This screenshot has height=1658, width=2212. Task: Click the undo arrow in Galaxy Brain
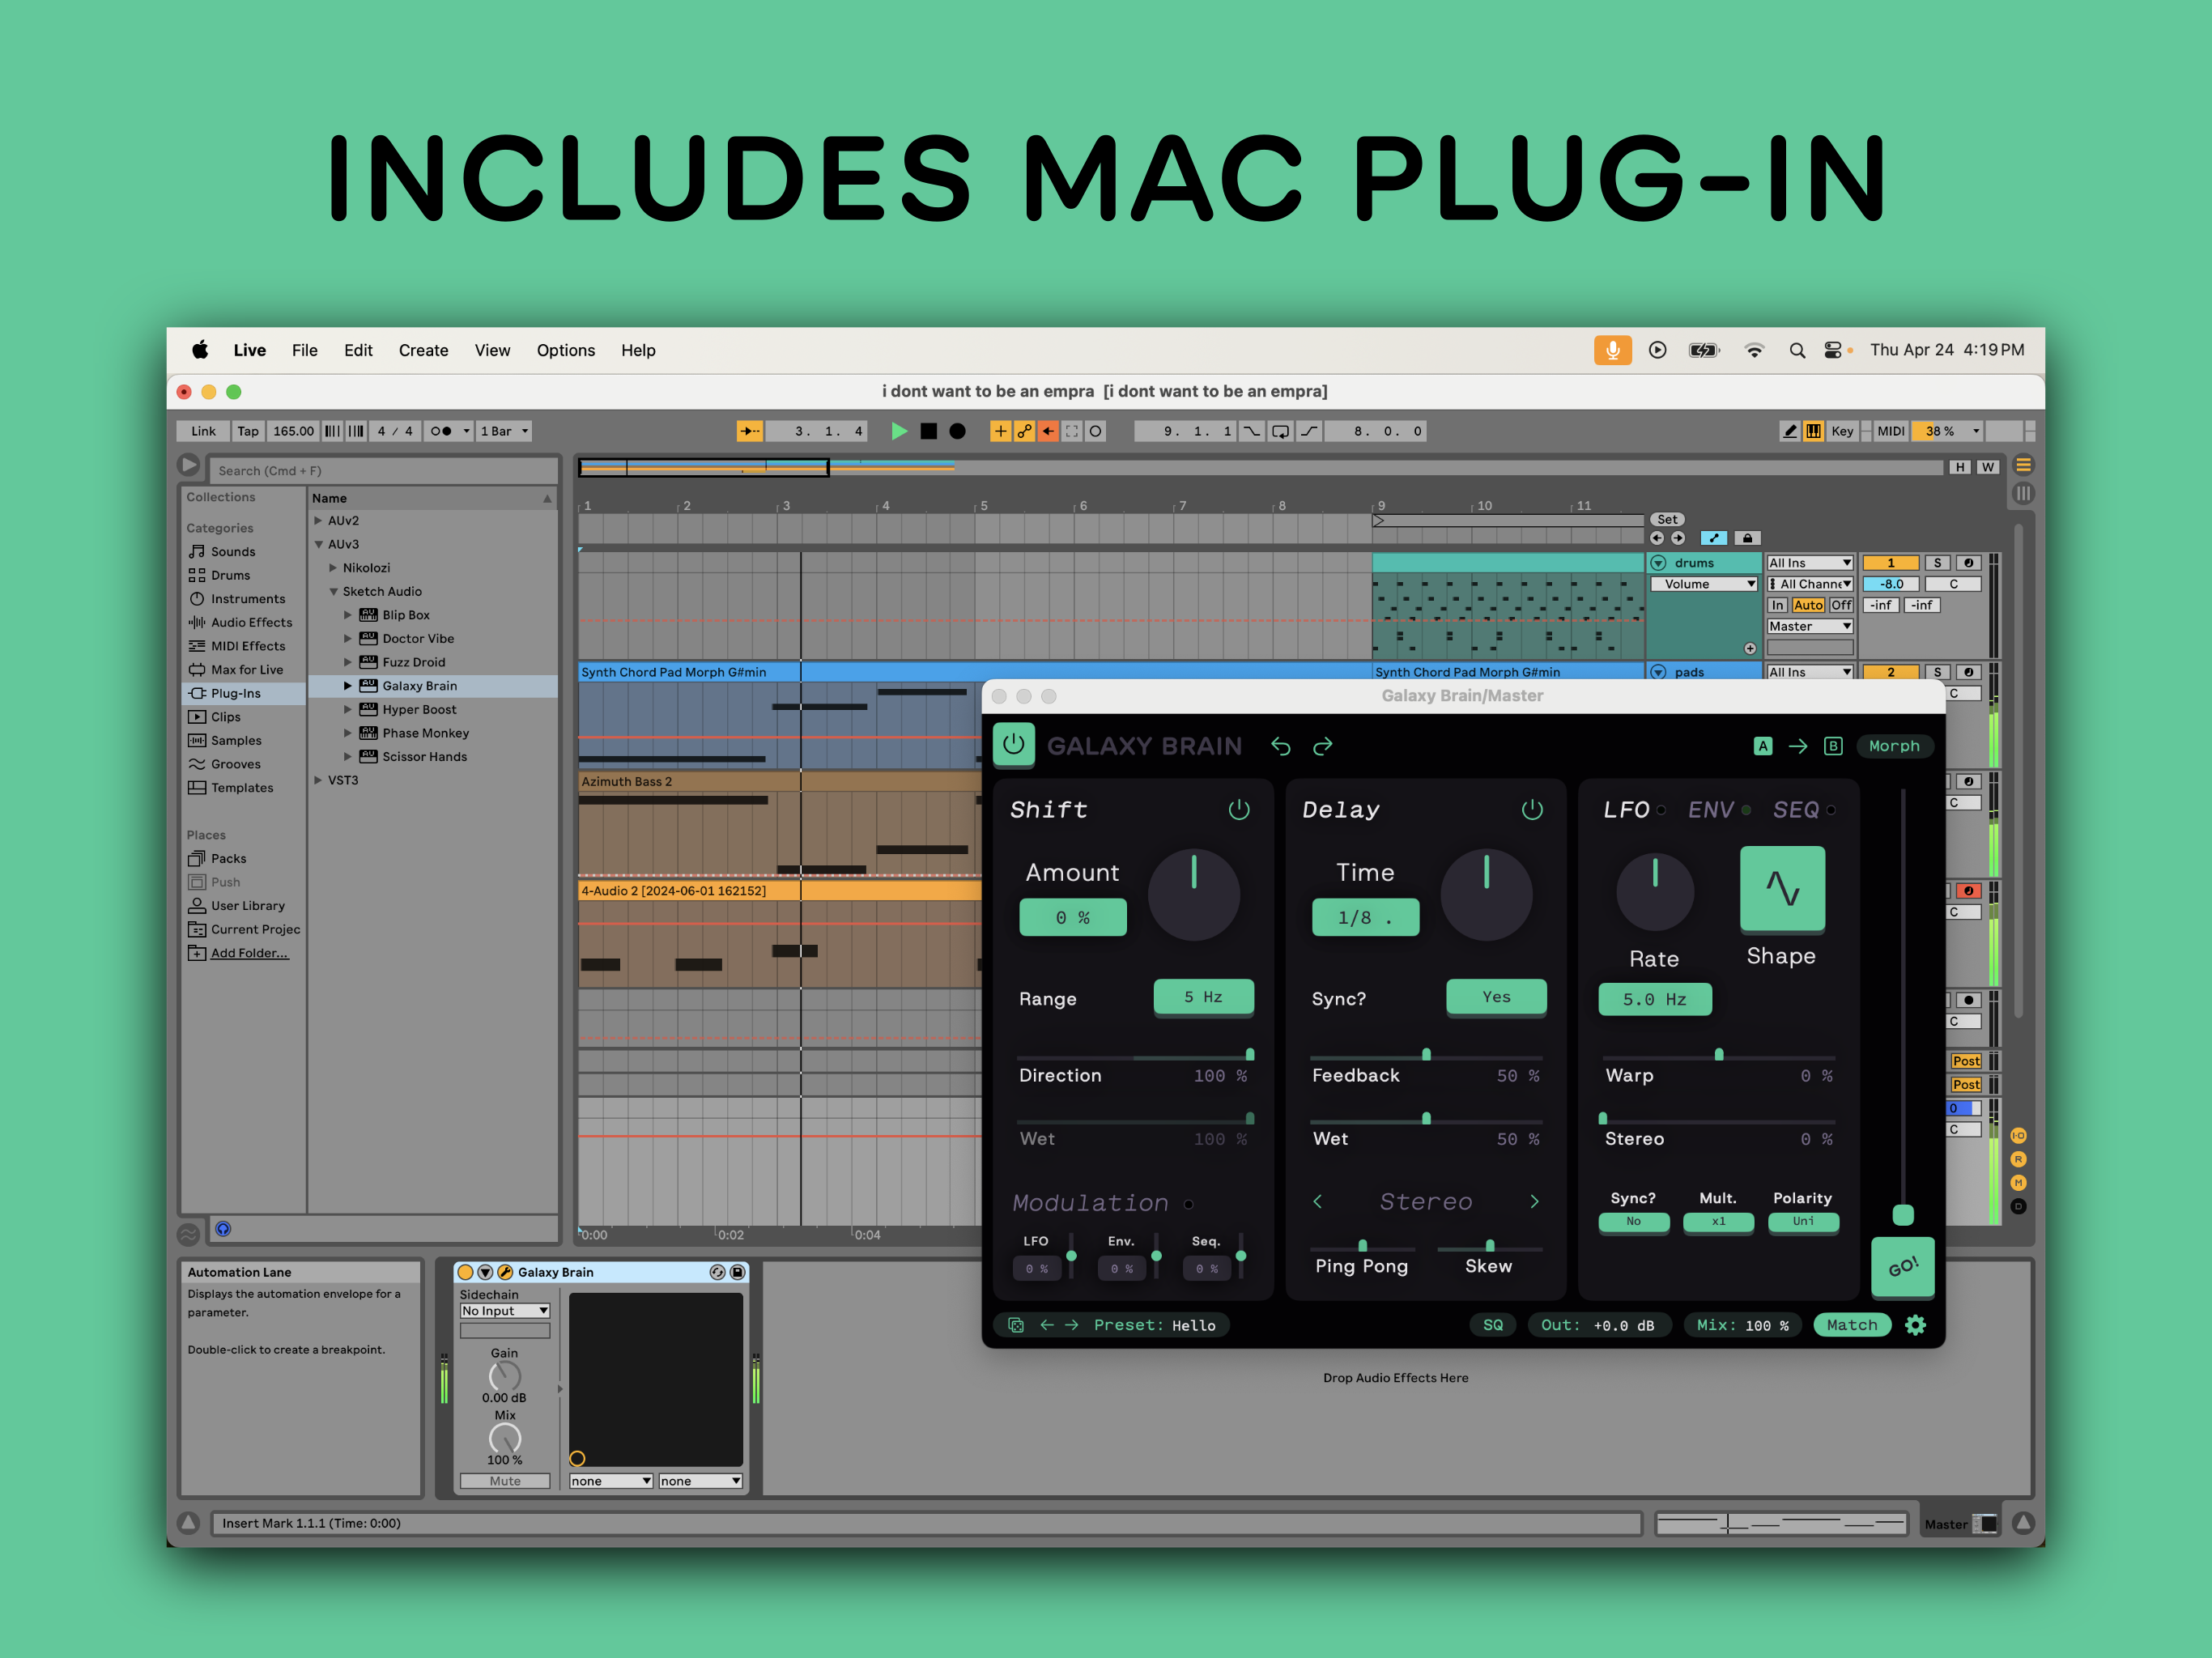(1281, 746)
